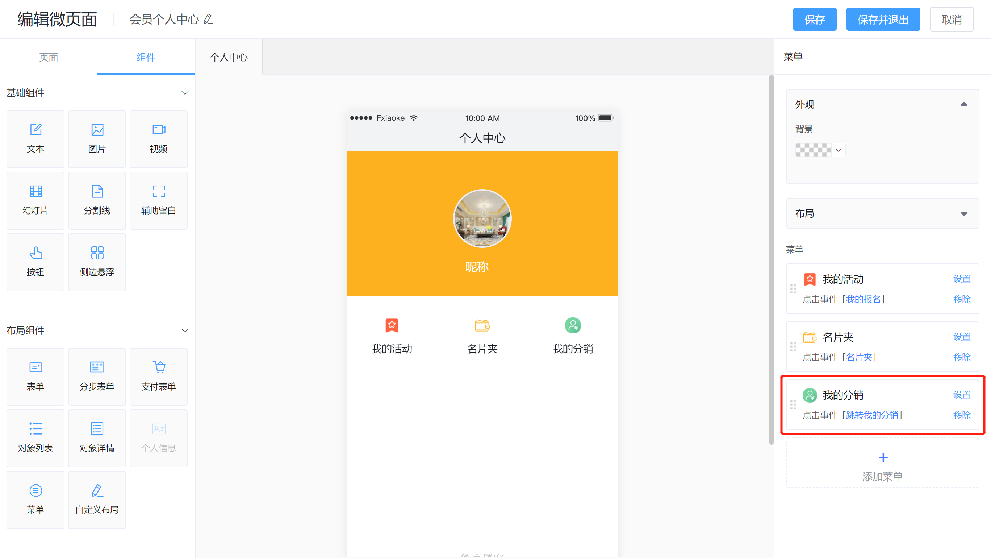Add the 按钮 button component
This screenshot has height=558, width=991.
[x=35, y=262]
